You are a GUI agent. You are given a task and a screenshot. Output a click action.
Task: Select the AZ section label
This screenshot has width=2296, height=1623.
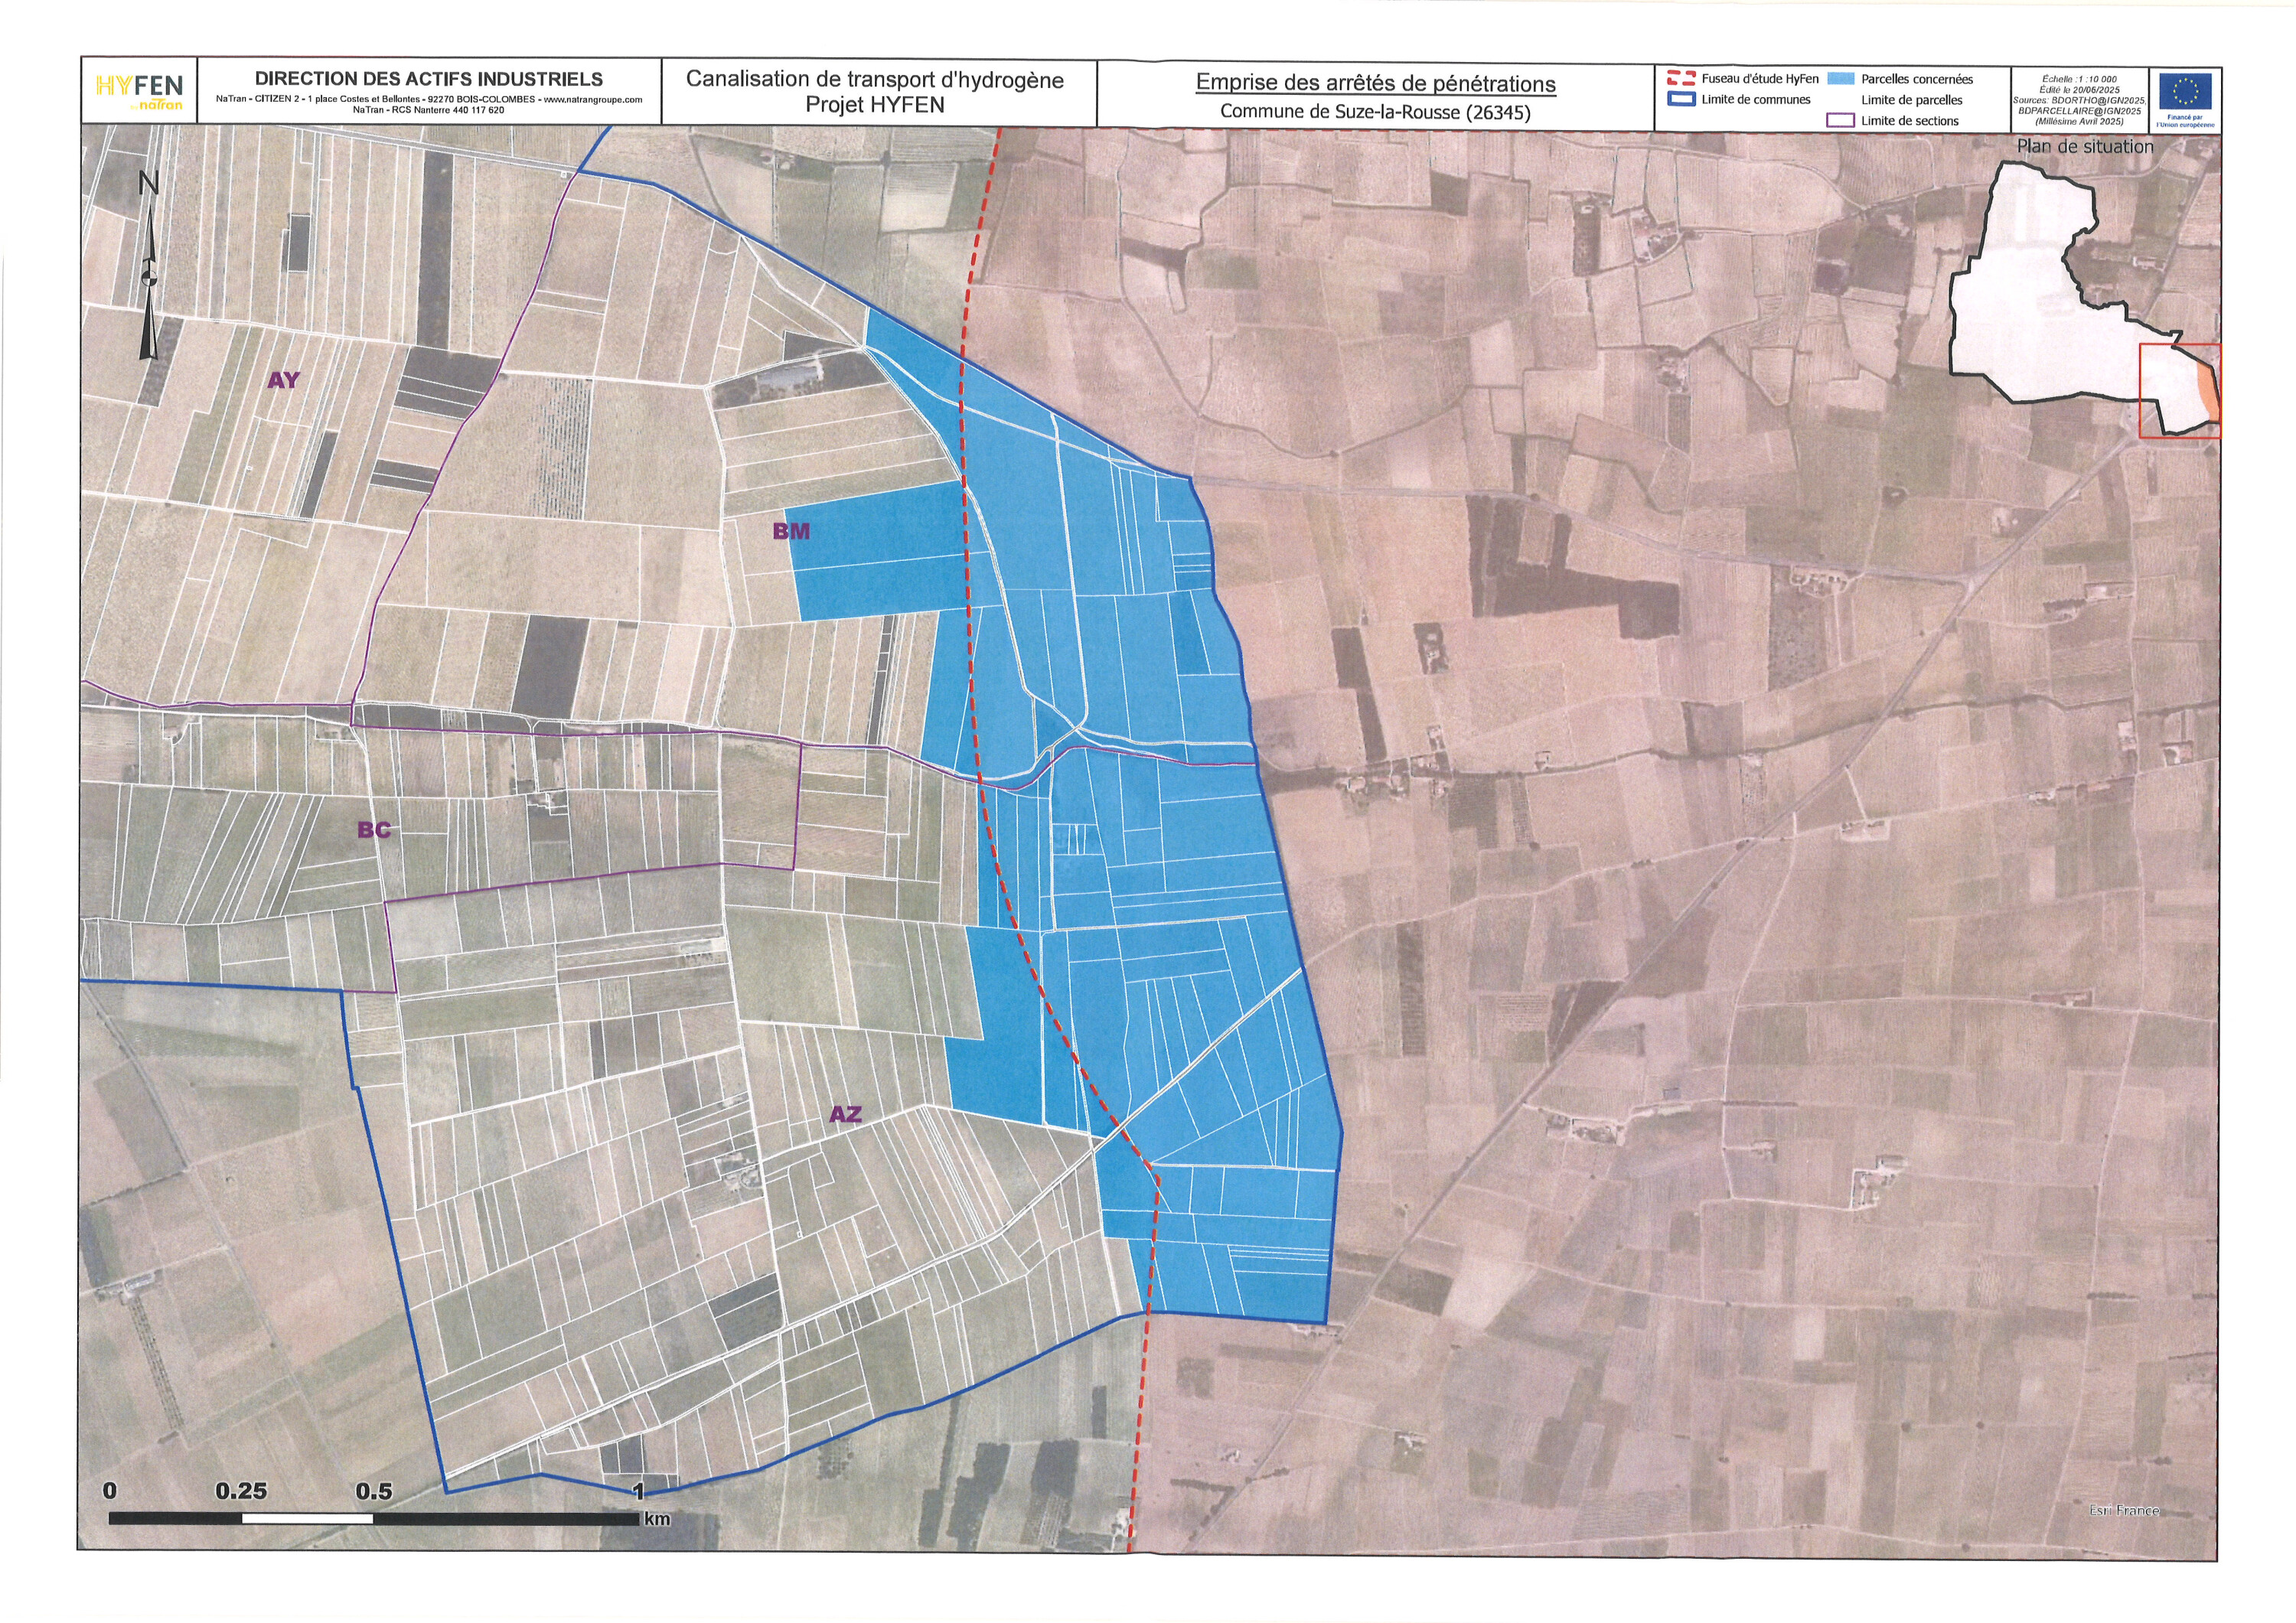coord(845,1114)
